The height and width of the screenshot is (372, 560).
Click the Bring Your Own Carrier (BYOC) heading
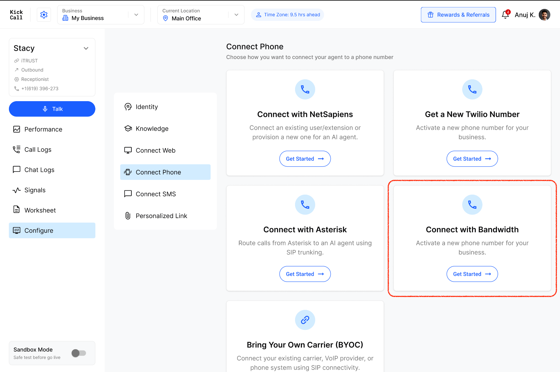tap(305, 345)
